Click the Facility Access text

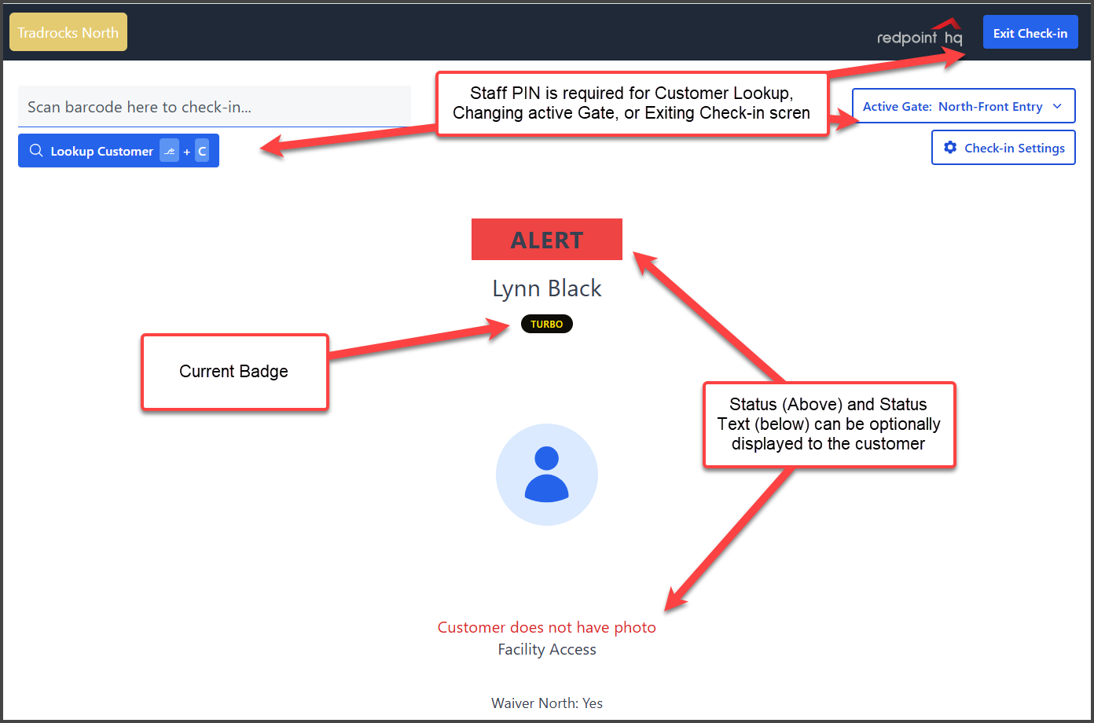click(546, 649)
